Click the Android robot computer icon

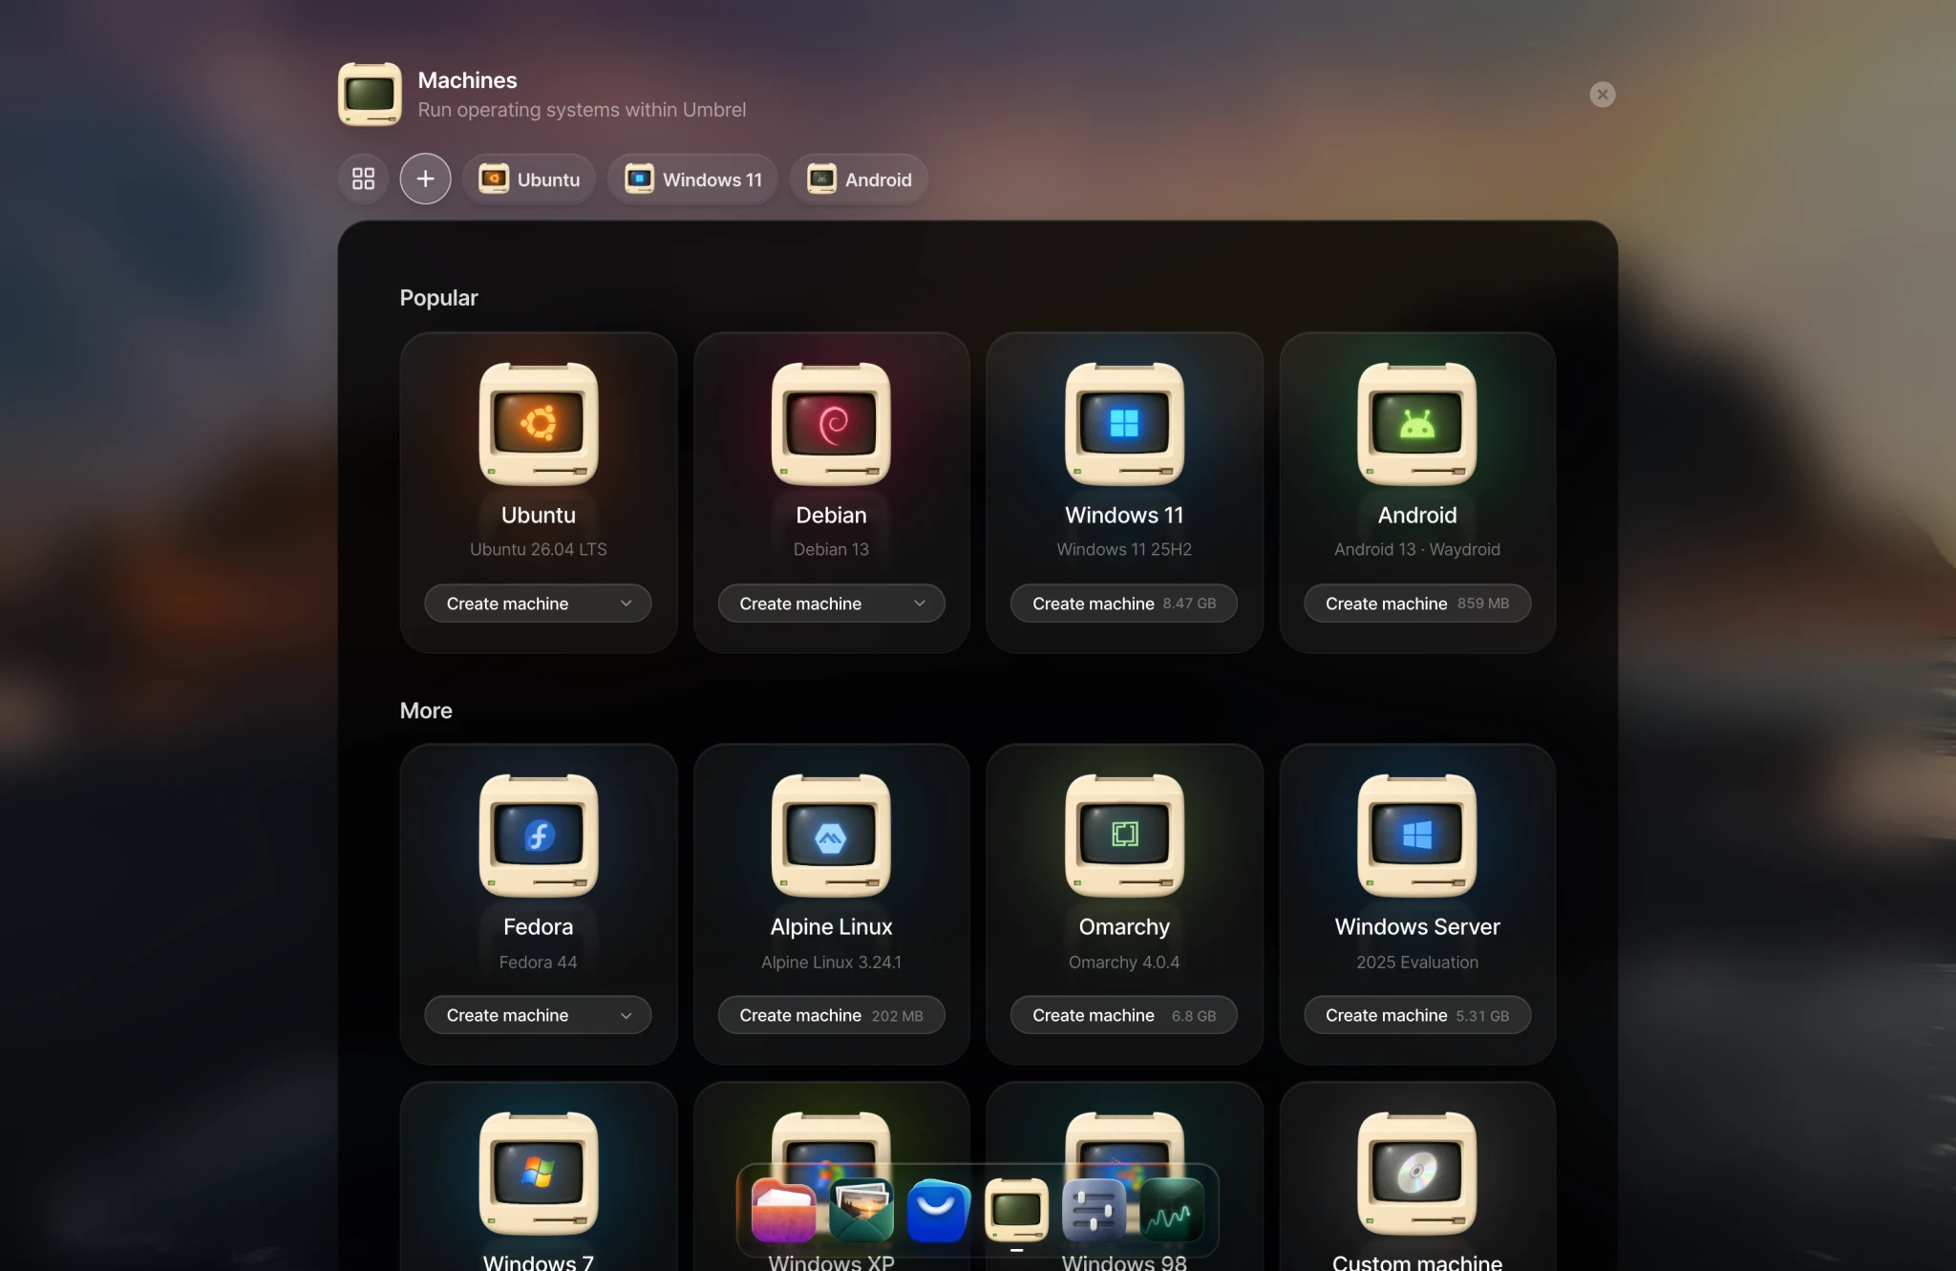click(1417, 423)
